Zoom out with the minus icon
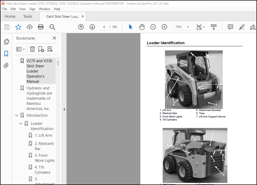This screenshot has height=185, width=257. pos(153,27)
